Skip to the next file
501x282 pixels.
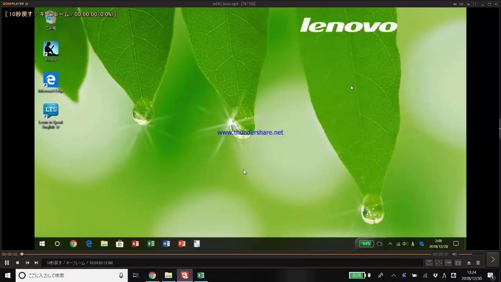[x=36, y=263]
